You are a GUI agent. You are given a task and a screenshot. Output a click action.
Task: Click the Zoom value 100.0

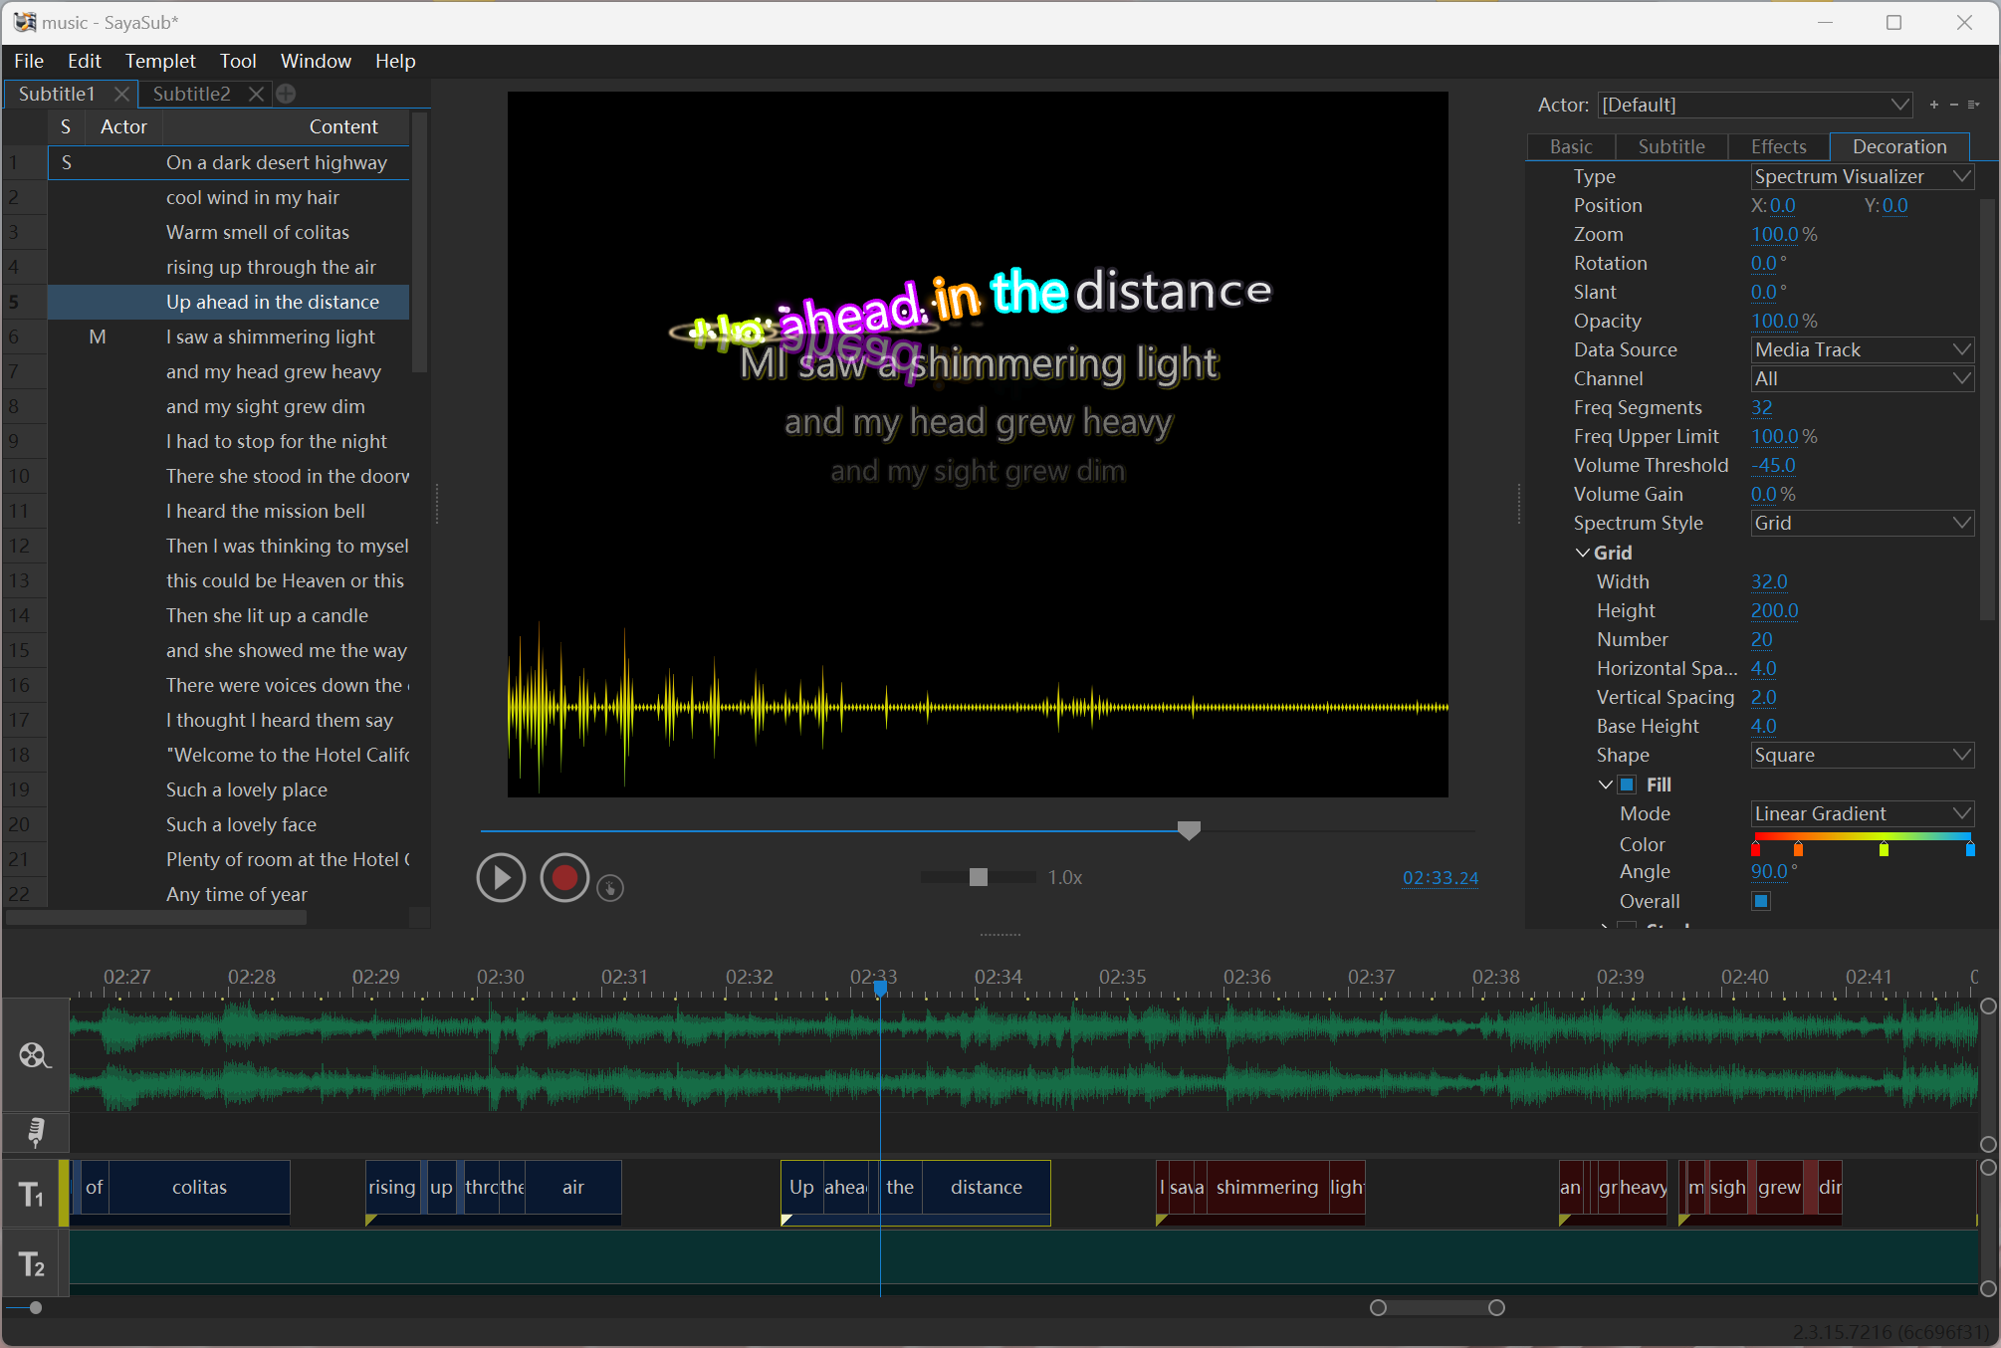tap(1775, 234)
